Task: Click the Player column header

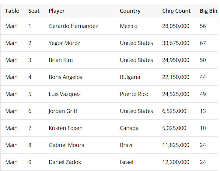Action: pos(57,11)
